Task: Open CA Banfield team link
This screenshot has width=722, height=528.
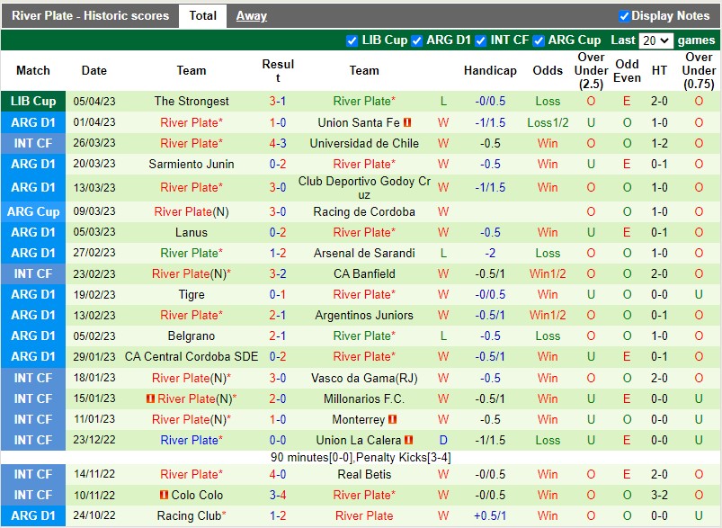Action: (x=364, y=273)
